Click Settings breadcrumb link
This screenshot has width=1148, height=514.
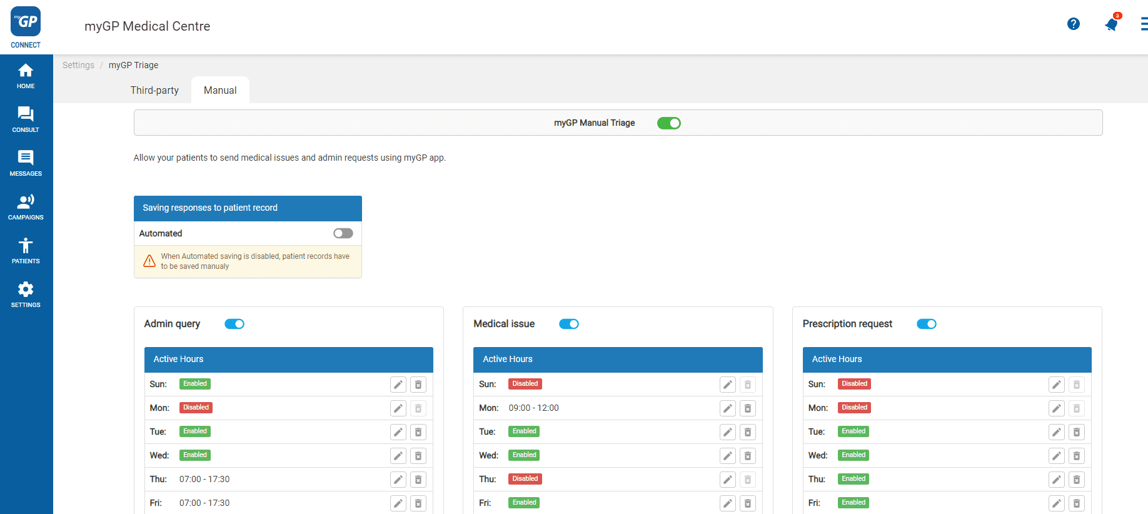click(x=78, y=65)
